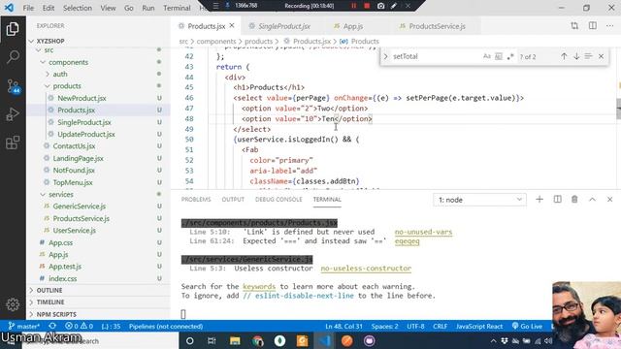The image size is (621, 349).
Task: Maximize the terminal panel size
Action: [592, 200]
